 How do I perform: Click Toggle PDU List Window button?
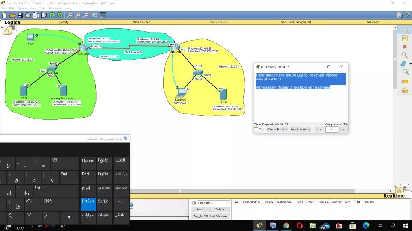coord(210,216)
